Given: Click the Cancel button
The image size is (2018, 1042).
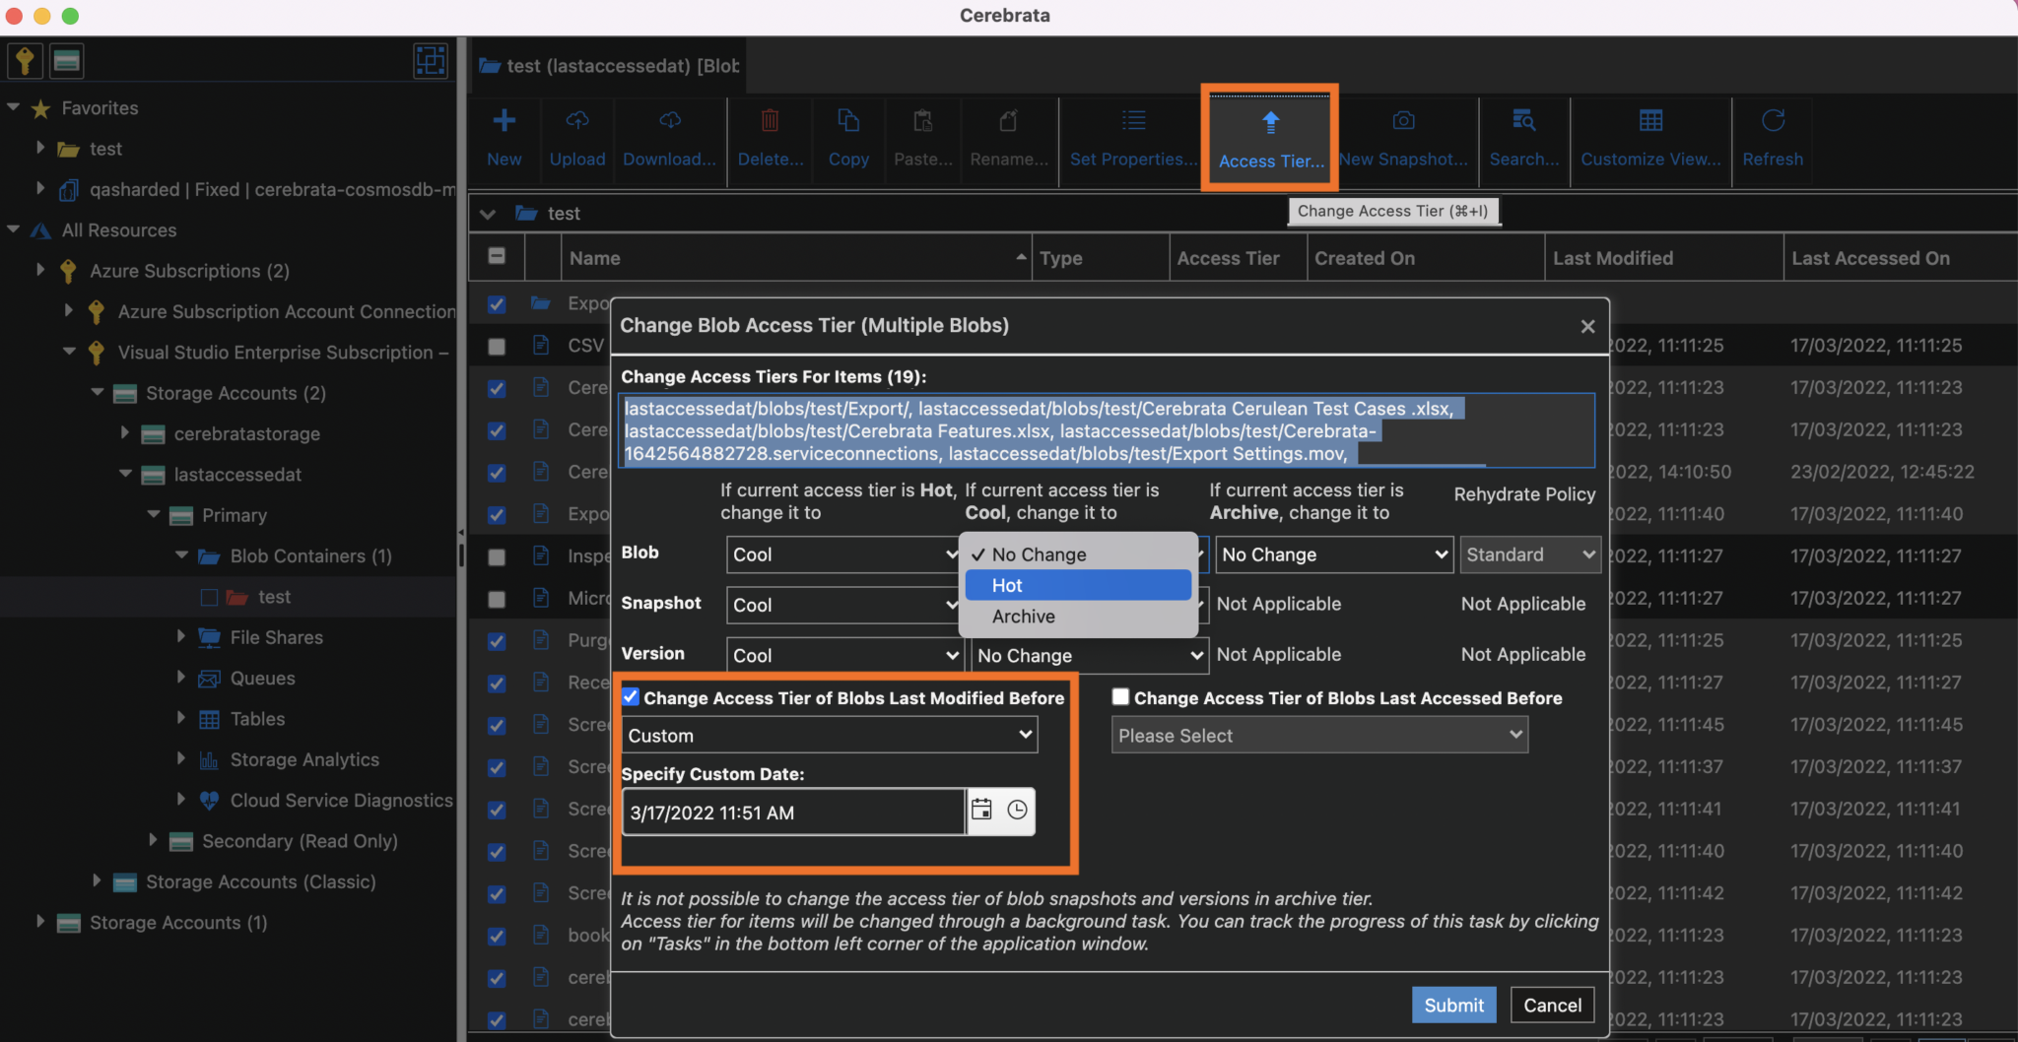Looking at the screenshot, I should [1552, 1005].
